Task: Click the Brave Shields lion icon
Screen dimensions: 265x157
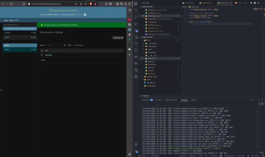Action: point(91,4)
